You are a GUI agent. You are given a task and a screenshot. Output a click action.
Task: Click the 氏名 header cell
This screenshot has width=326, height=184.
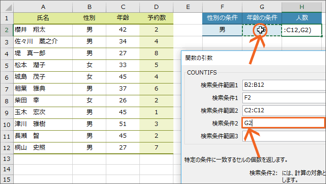click(x=43, y=18)
